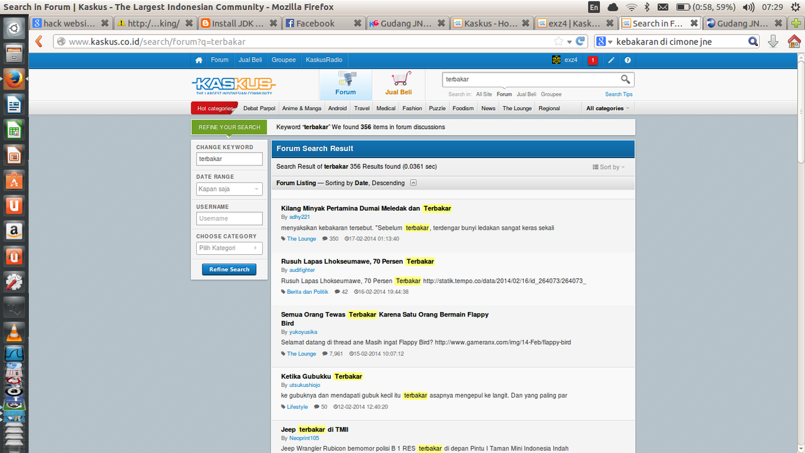Click the Refine Search button
Viewport: 805px width, 453px height.
(229, 269)
